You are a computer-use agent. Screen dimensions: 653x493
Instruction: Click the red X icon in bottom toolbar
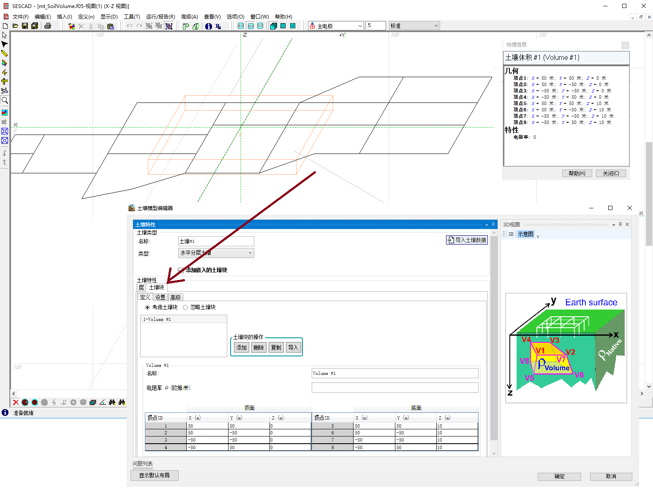coord(16,402)
